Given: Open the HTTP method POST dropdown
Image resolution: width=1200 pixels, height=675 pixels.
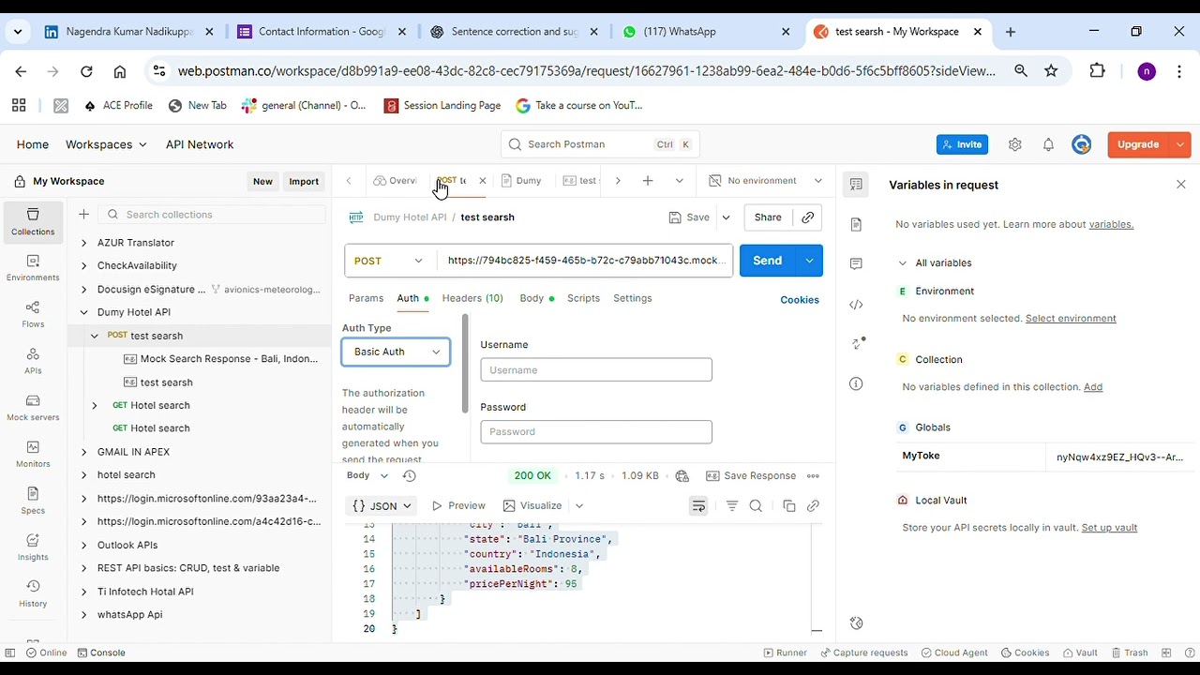Looking at the screenshot, I should pos(388,261).
